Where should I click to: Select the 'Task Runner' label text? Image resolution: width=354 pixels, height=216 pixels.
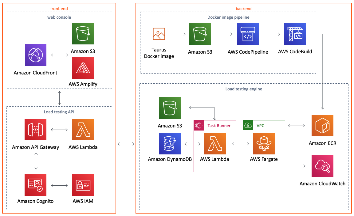coord(219,126)
